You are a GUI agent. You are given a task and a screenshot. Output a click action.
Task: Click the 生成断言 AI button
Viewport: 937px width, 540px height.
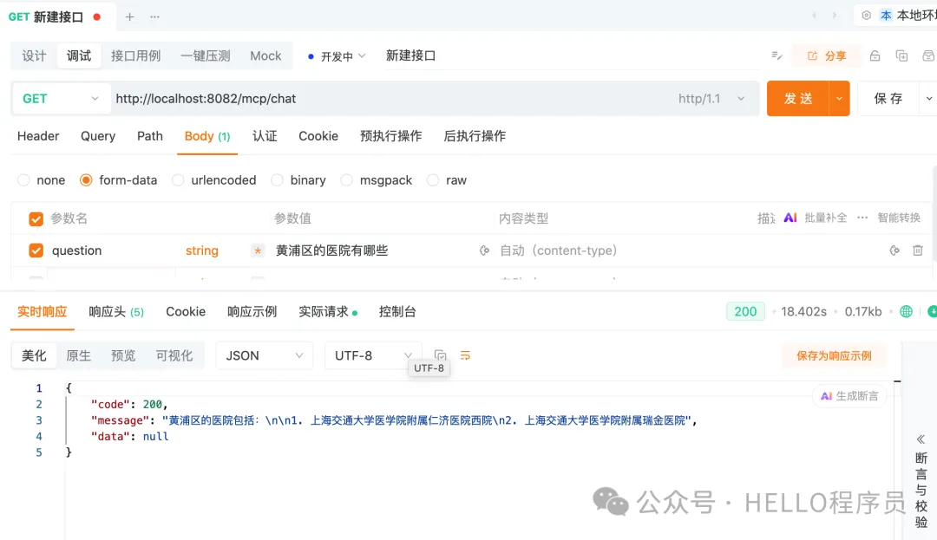pyautogui.click(x=849, y=396)
